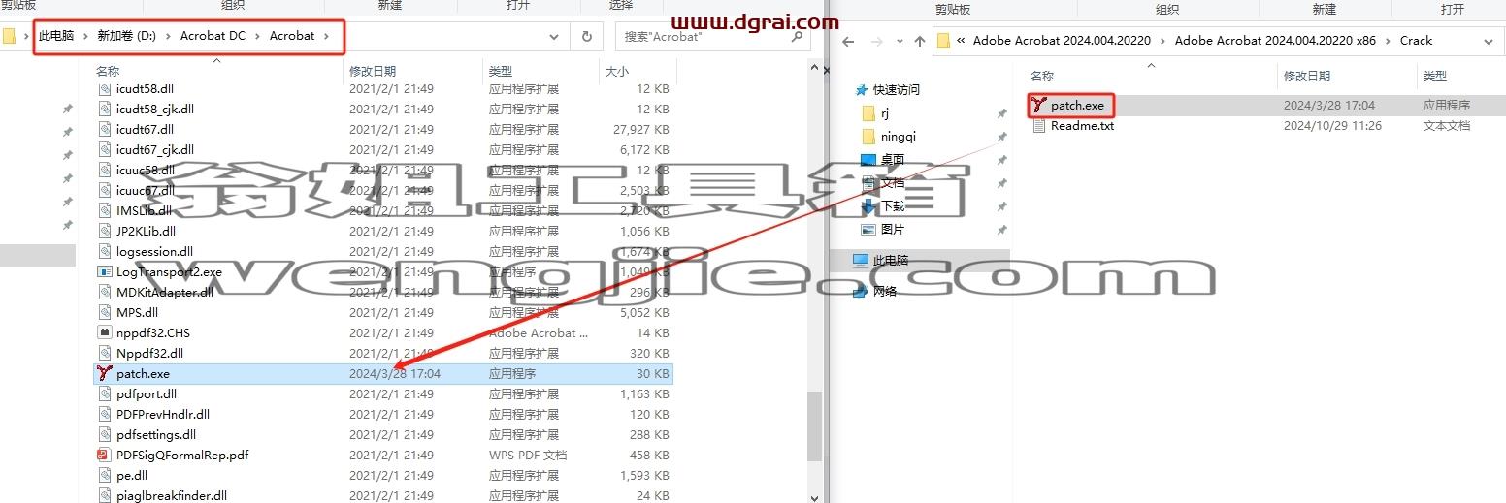Viewport: 1506px width, 503px height.
Task: Sort Crack folder by 类型 column
Action: [x=1435, y=76]
